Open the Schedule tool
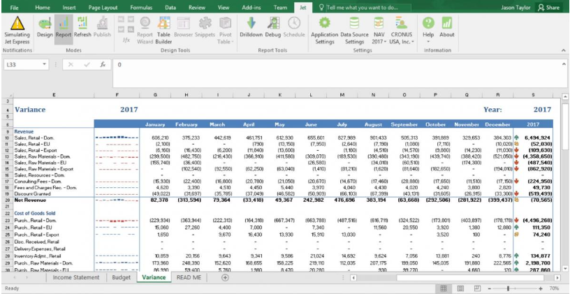570x294 pixels. [x=293, y=28]
